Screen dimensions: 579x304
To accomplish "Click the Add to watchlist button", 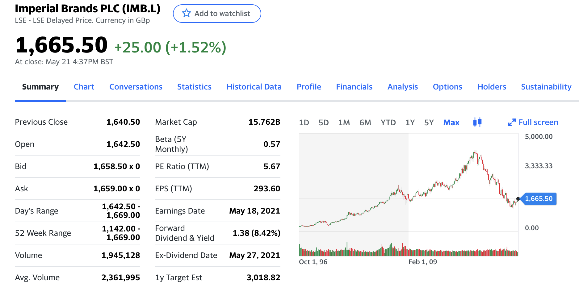I will coord(217,14).
